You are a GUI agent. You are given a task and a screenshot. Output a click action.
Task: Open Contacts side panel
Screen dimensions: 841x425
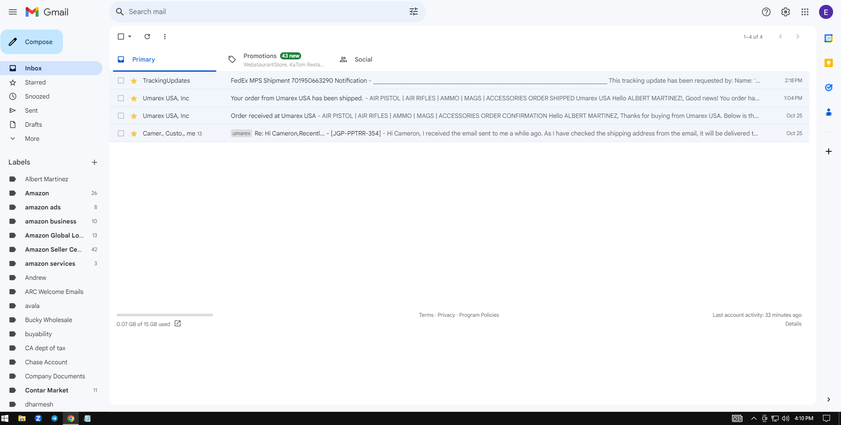(x=829, y=112)
